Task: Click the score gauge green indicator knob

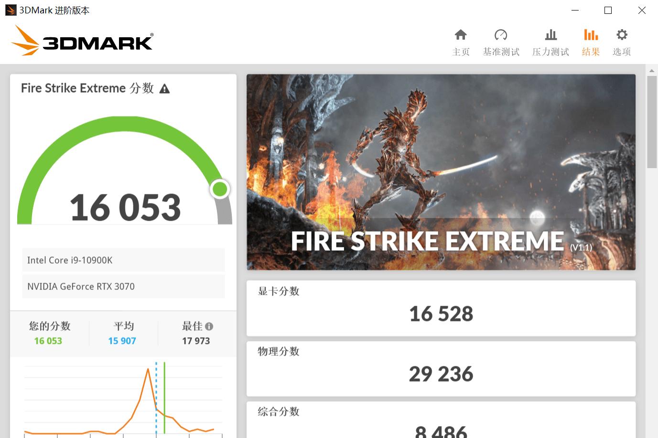Action: (x=220, y=189)
